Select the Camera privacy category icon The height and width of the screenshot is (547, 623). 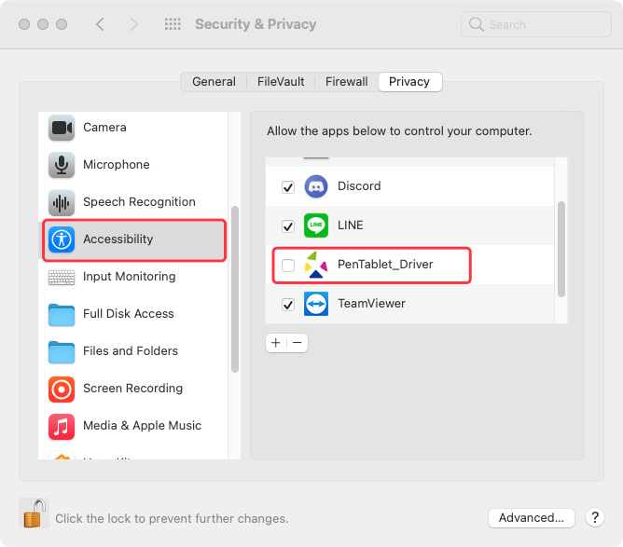click(x=62, y=128)
